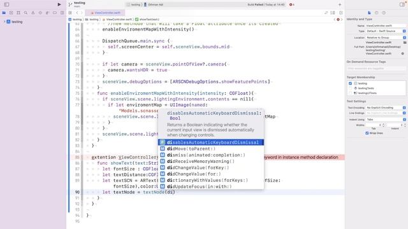The image size is (408, 229).
Task: Select didMove(toParent:) completion
Action: click(x=211, y=149)
